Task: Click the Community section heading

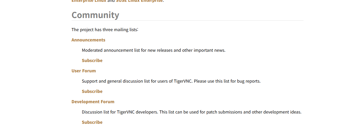Action: [95, 15]
